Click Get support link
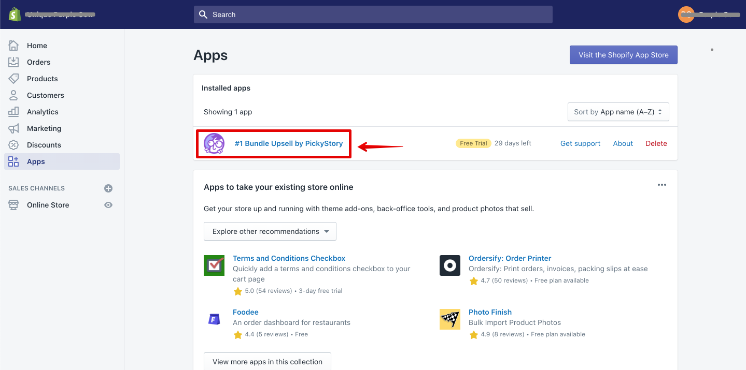Viewport: 746px width, 370px height. (580, 143)
